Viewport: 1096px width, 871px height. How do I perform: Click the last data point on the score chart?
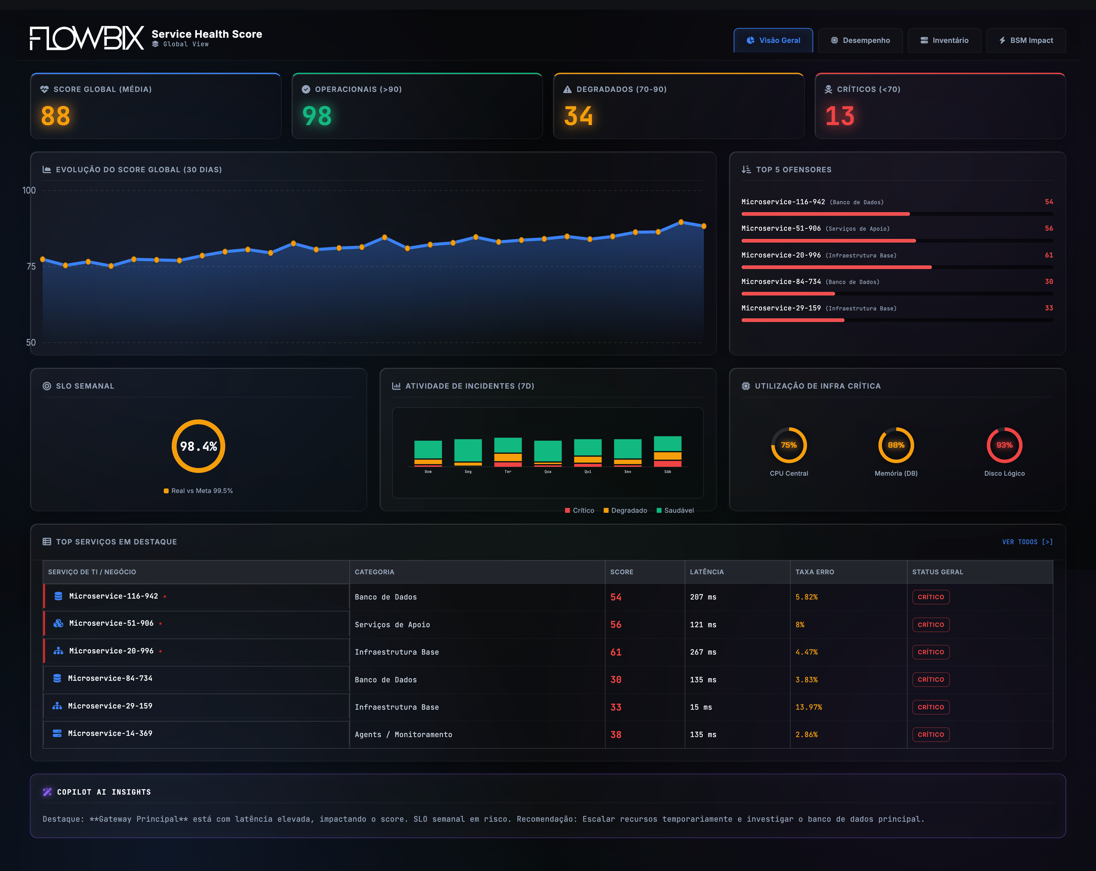[x=704, y=226]
